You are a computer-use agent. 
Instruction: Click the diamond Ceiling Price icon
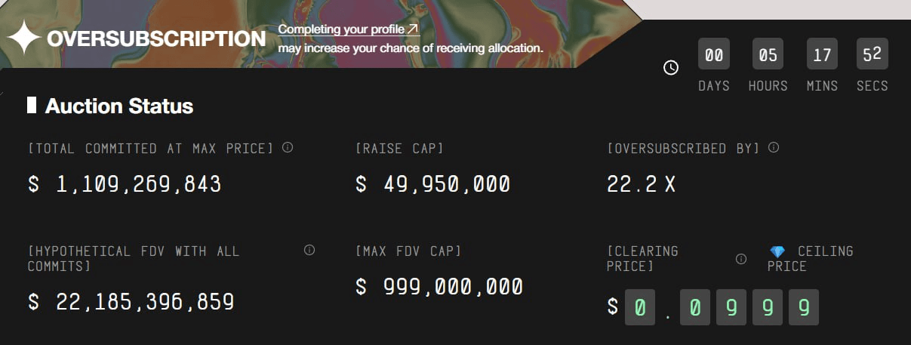(x=777, y=251)
